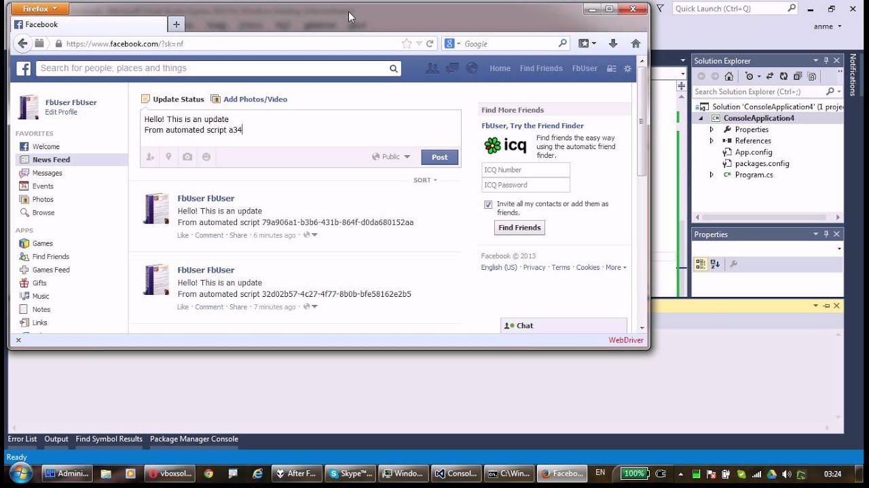Click Find Friends link in Facebook header

[x=541, y=68]
